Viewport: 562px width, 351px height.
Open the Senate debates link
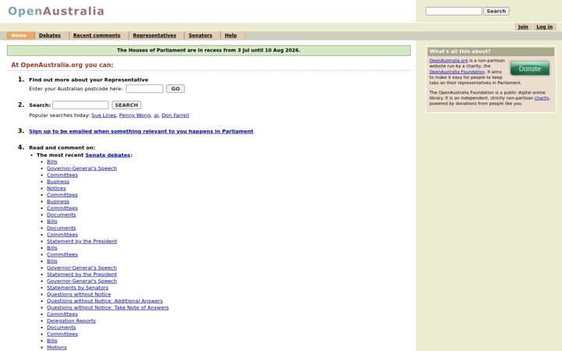click(108, 155)
